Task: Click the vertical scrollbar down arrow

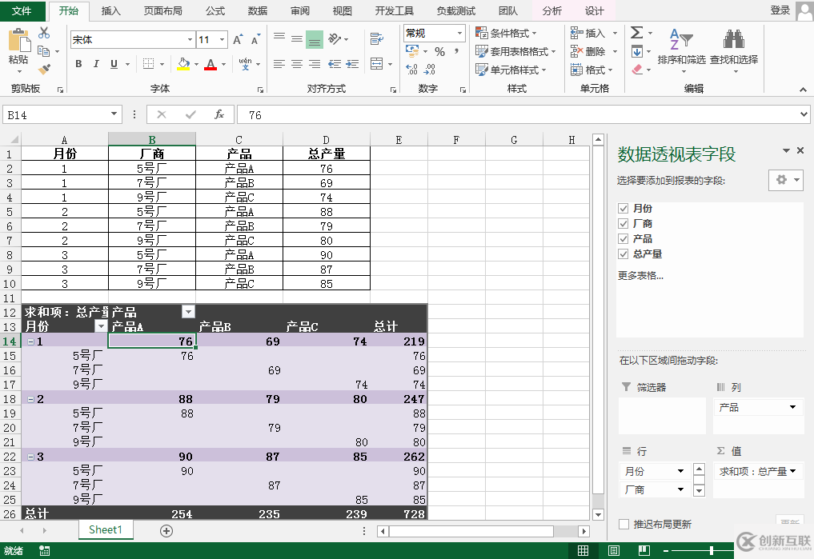Action: (598, 514)
